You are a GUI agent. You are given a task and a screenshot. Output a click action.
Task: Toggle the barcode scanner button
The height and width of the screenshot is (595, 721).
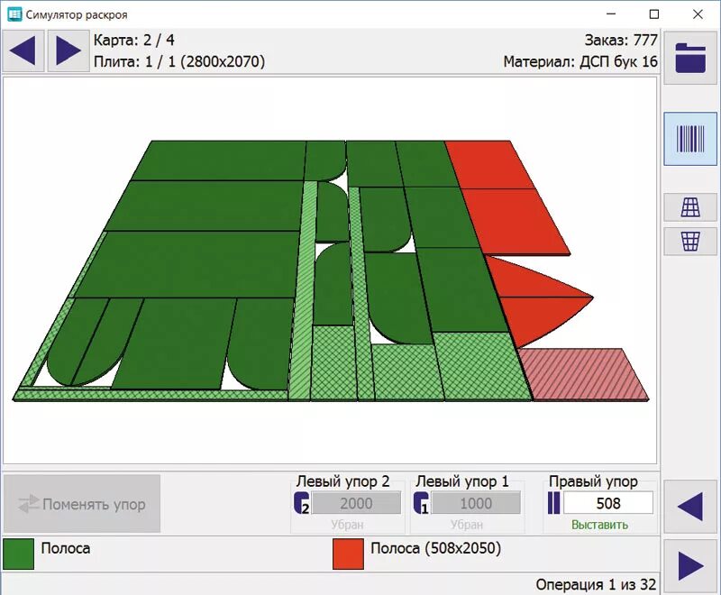pyautogui.click(x=690, y=139)
